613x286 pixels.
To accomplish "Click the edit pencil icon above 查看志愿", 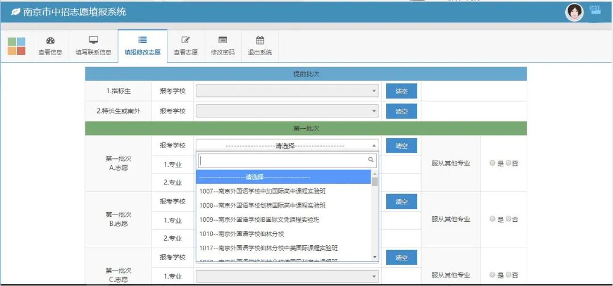I will [x=186, y=40].
